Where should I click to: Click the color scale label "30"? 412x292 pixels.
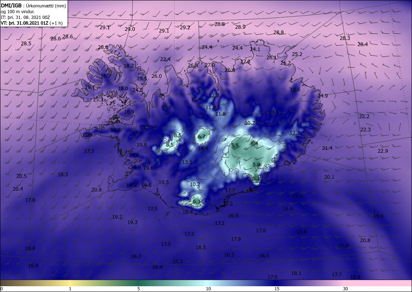click(x=345, y=289)
